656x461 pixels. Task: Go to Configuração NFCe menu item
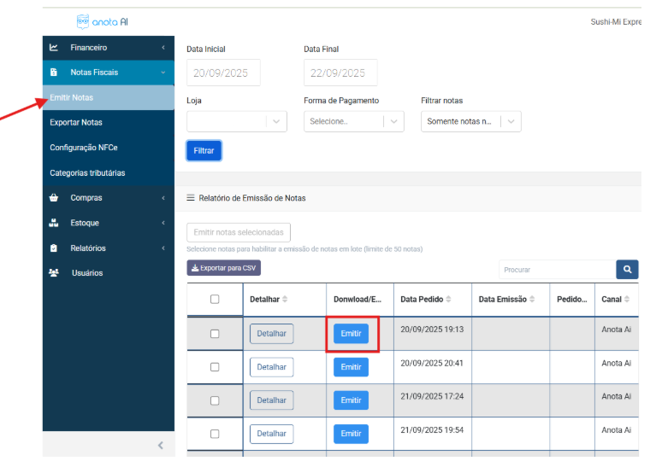pos(84,148)
